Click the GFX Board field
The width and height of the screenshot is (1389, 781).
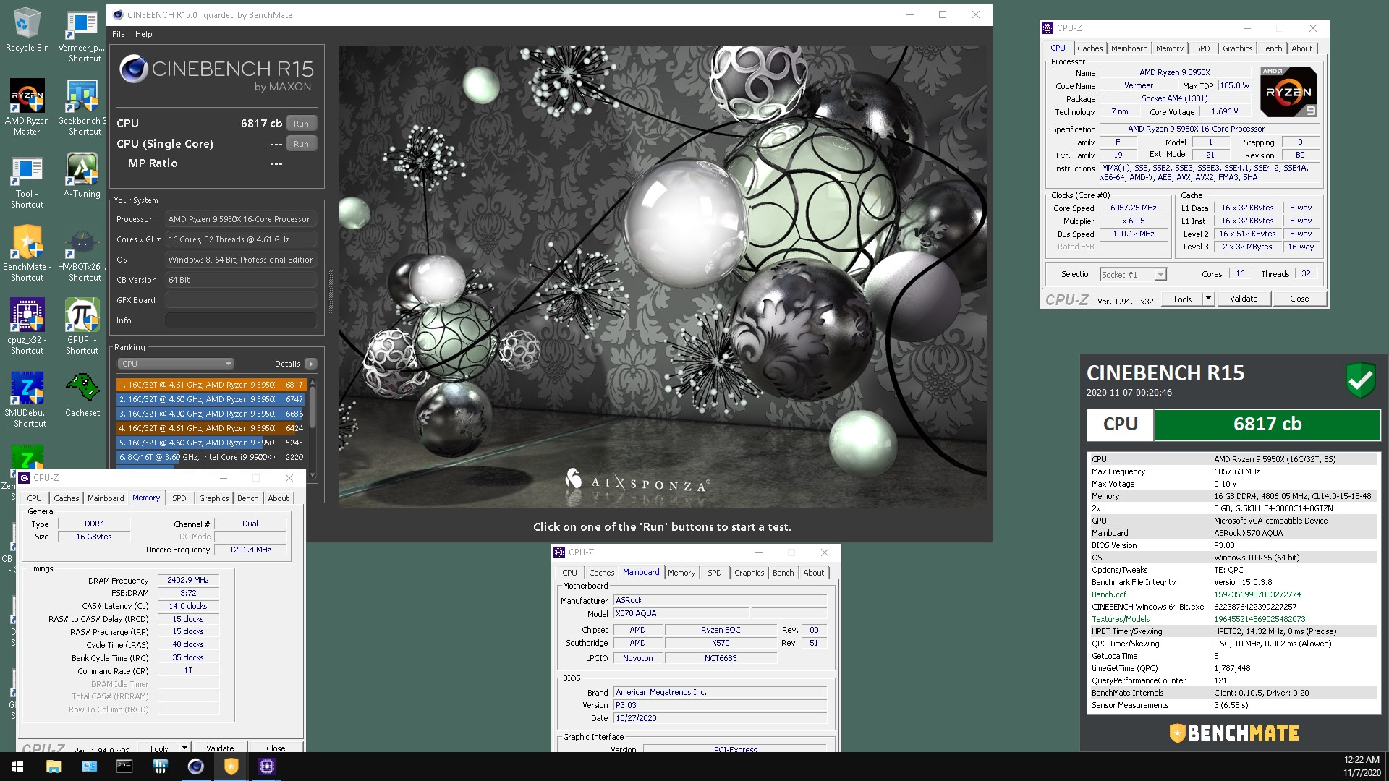[x=241, y=300]
